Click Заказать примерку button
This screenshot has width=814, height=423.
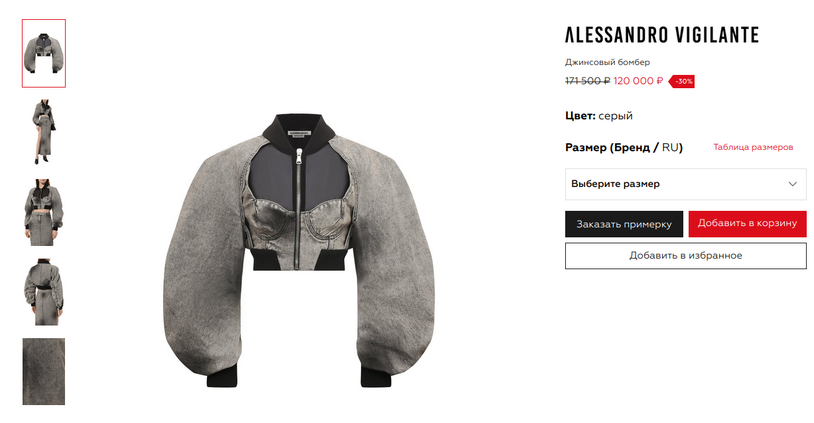point(624,224)
